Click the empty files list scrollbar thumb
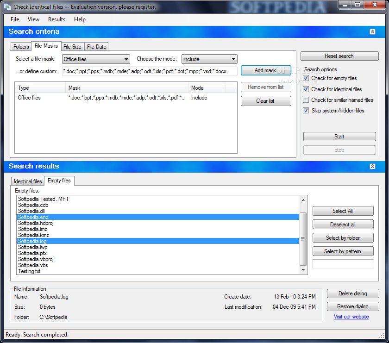Screen dimensions: 389x343 pos(303,239)
